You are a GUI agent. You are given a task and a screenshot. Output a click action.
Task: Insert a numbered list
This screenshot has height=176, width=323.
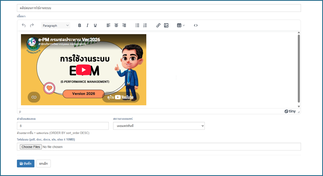145,25
